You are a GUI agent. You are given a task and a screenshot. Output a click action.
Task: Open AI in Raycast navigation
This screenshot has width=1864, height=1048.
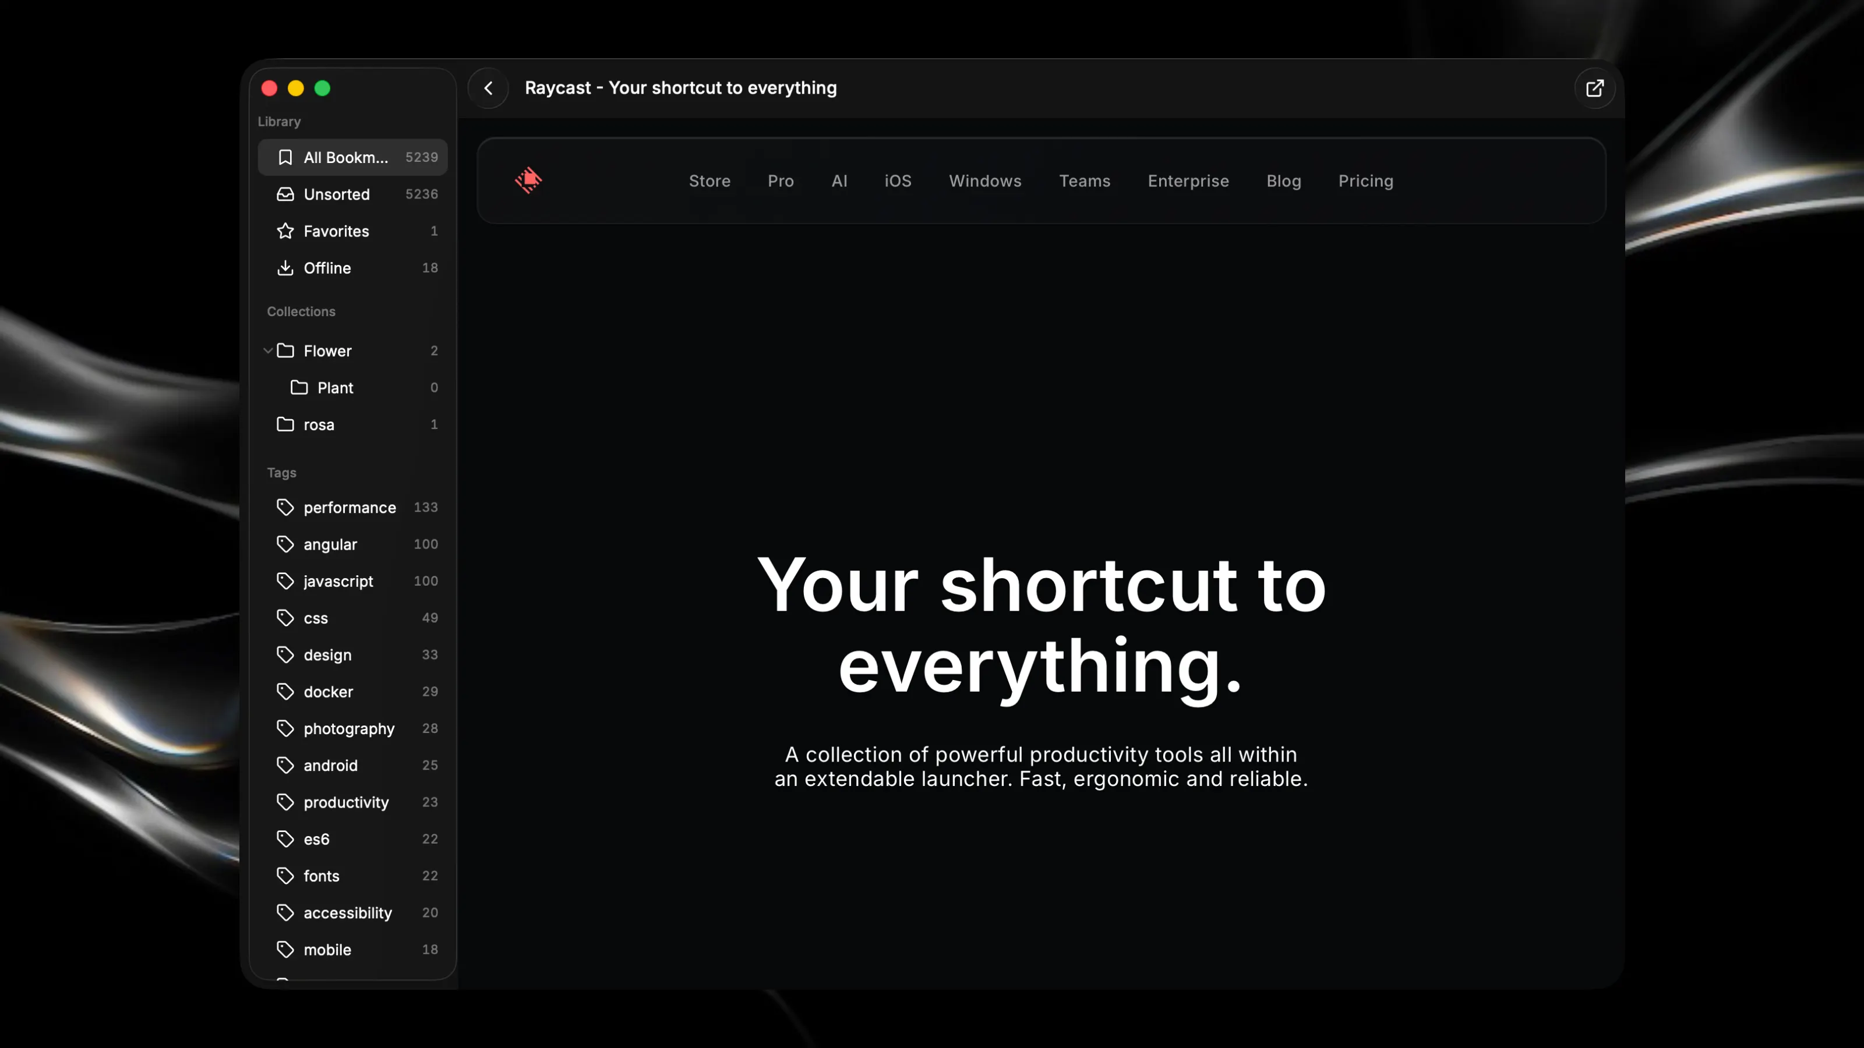[839, 181]
